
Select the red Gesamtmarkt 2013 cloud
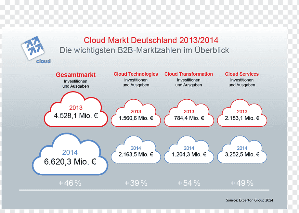coord(76,109)
